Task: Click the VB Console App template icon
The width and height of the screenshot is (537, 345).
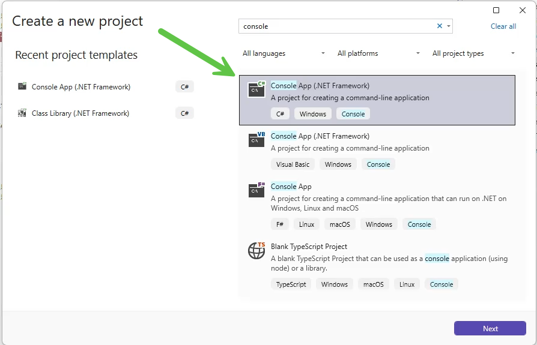Action: tap(256, 140)
